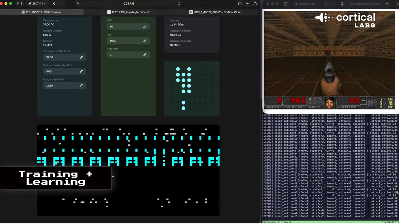Edit the Reservoir value via pencil icon
This screenshot has height=224, width=399.
click(x=145, y=55)
